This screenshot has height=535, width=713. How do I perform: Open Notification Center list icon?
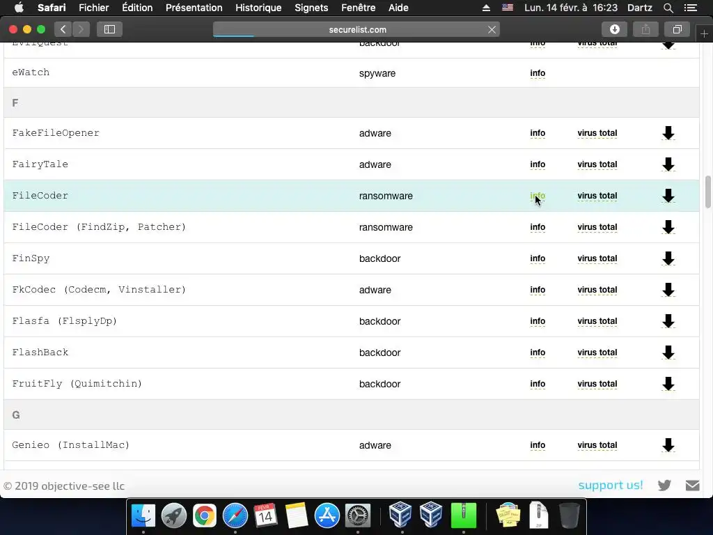tap(691, 8)
